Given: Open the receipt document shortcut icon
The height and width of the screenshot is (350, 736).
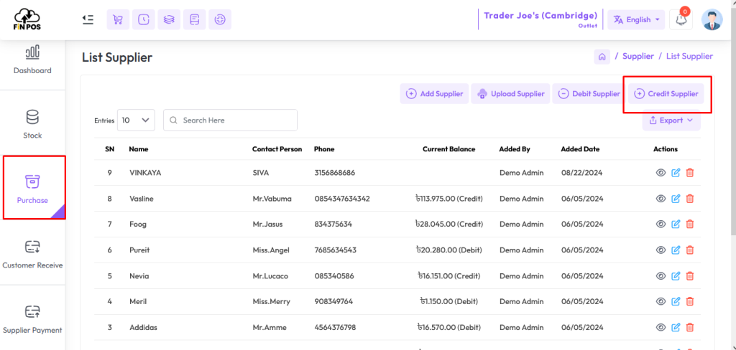Looking at the screenshot, I should pos(194,19).
